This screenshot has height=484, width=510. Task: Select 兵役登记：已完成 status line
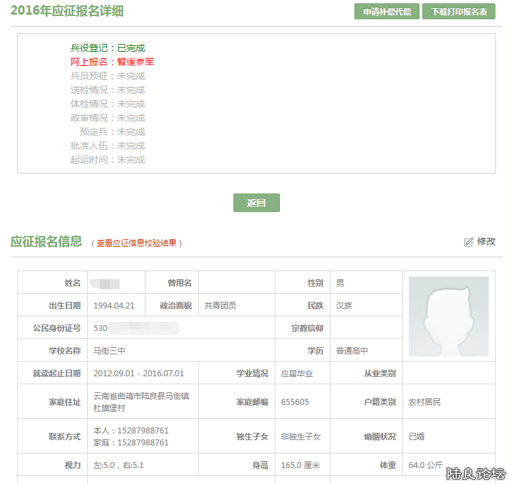click(x=108, y=48)
